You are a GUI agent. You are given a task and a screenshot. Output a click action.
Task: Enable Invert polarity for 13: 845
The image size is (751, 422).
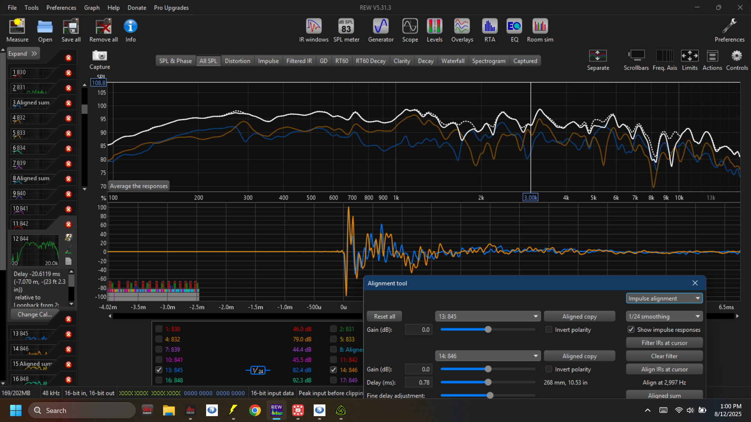coord(549,329)
